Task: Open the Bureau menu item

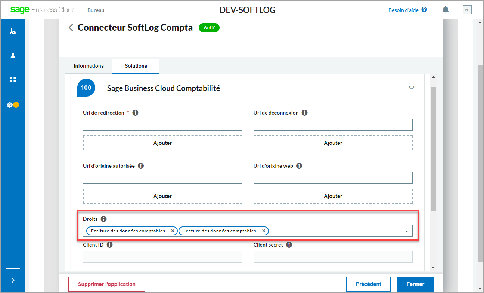Action: point(96,10)
